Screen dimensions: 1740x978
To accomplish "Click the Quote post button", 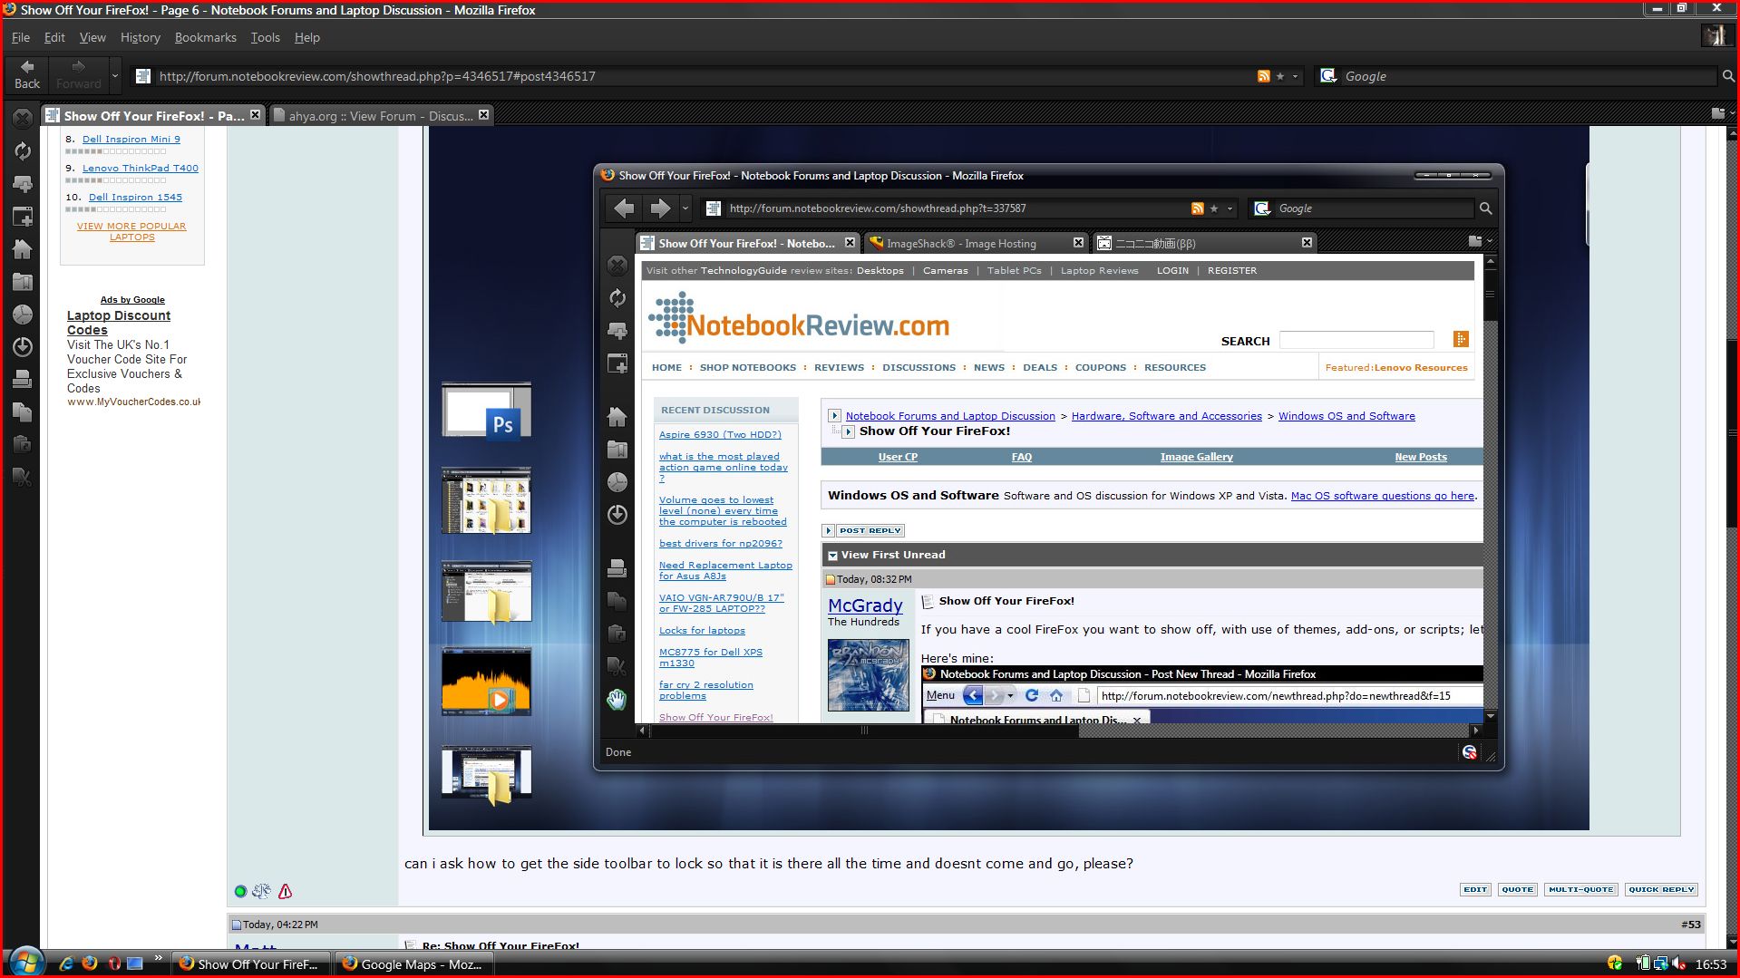I will (x=1517, y=889).
